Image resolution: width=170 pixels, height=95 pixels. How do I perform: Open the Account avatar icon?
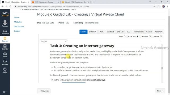5,22
